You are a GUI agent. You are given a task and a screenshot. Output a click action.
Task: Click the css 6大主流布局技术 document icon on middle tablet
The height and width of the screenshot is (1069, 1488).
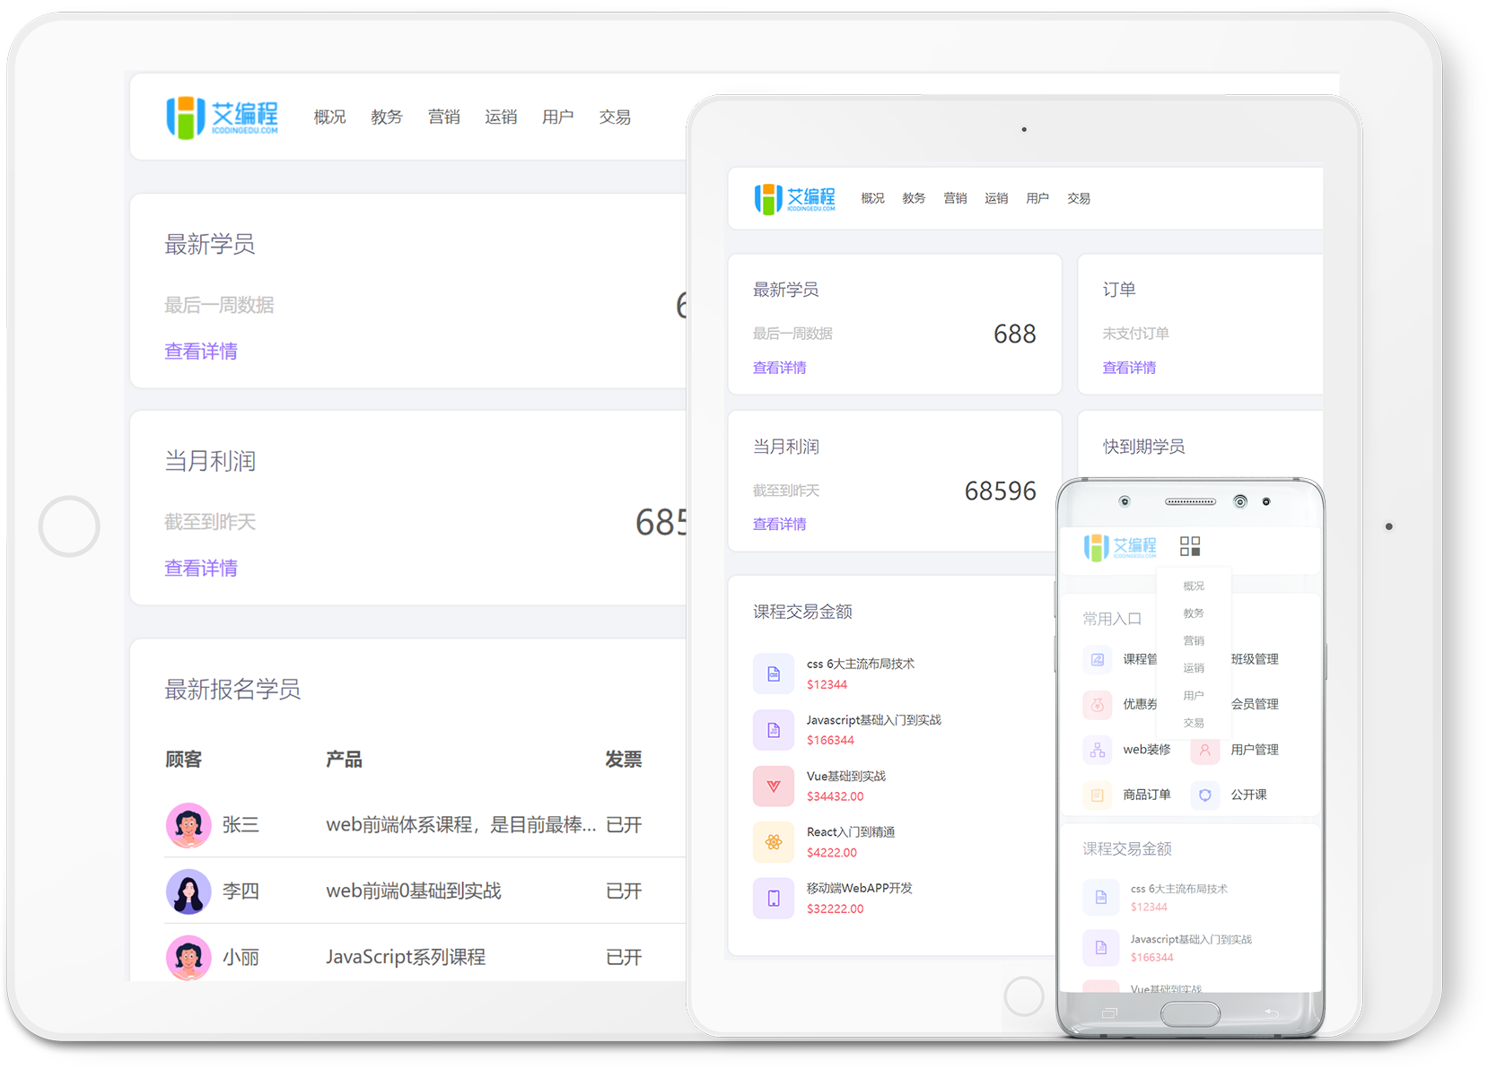point(774,674)
